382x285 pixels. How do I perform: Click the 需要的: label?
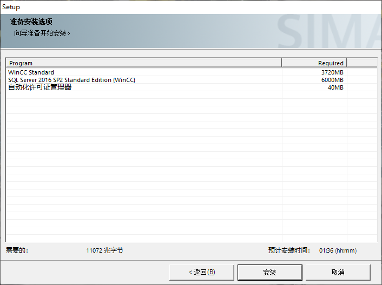[x=17, y=250]
